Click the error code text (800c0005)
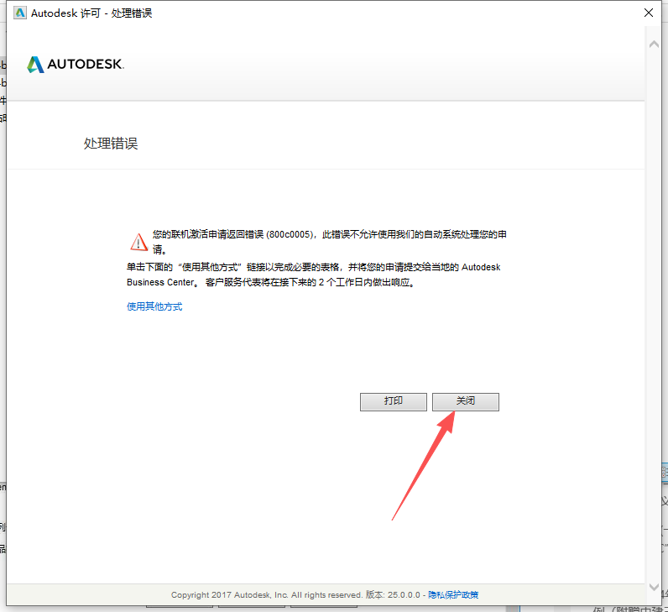Viewport: 668px width, 612px height. click(x=291, y=234)
